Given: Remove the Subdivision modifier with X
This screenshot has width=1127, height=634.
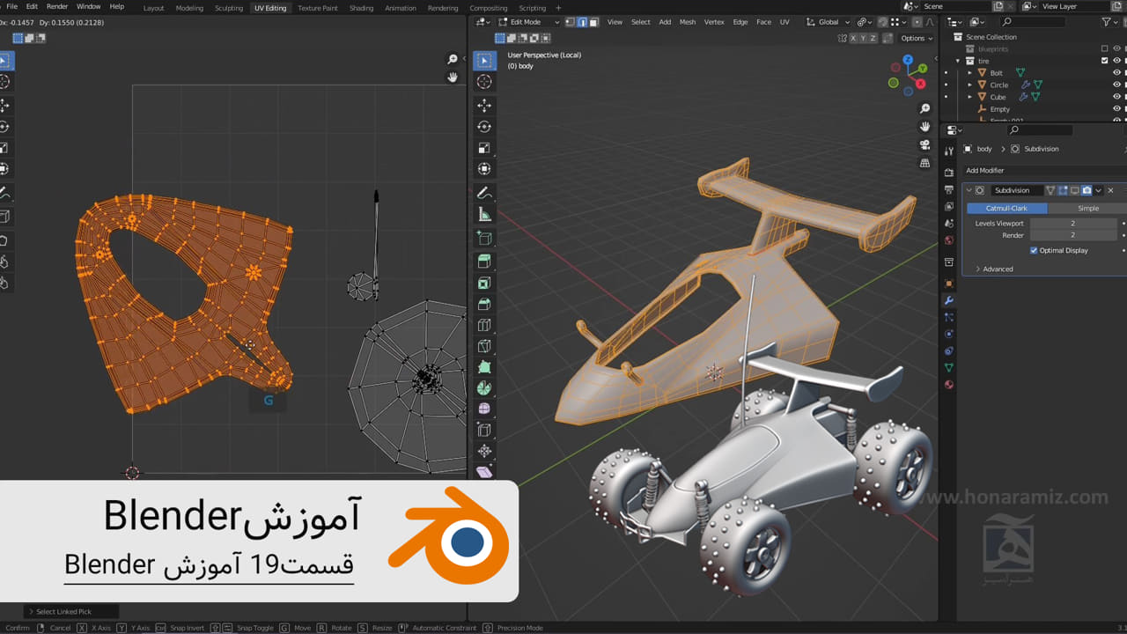Looking at the screenshot, I should (x=1110, y=190).
